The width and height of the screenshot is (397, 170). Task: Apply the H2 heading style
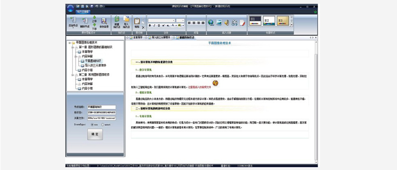269,21
